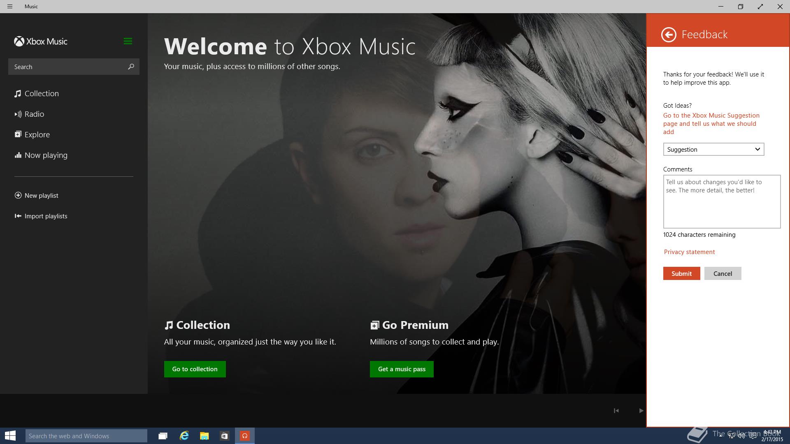Expand the Suggestion feedback type dropdown
This screenshot has height=444, width=790.
pos(713,149)
